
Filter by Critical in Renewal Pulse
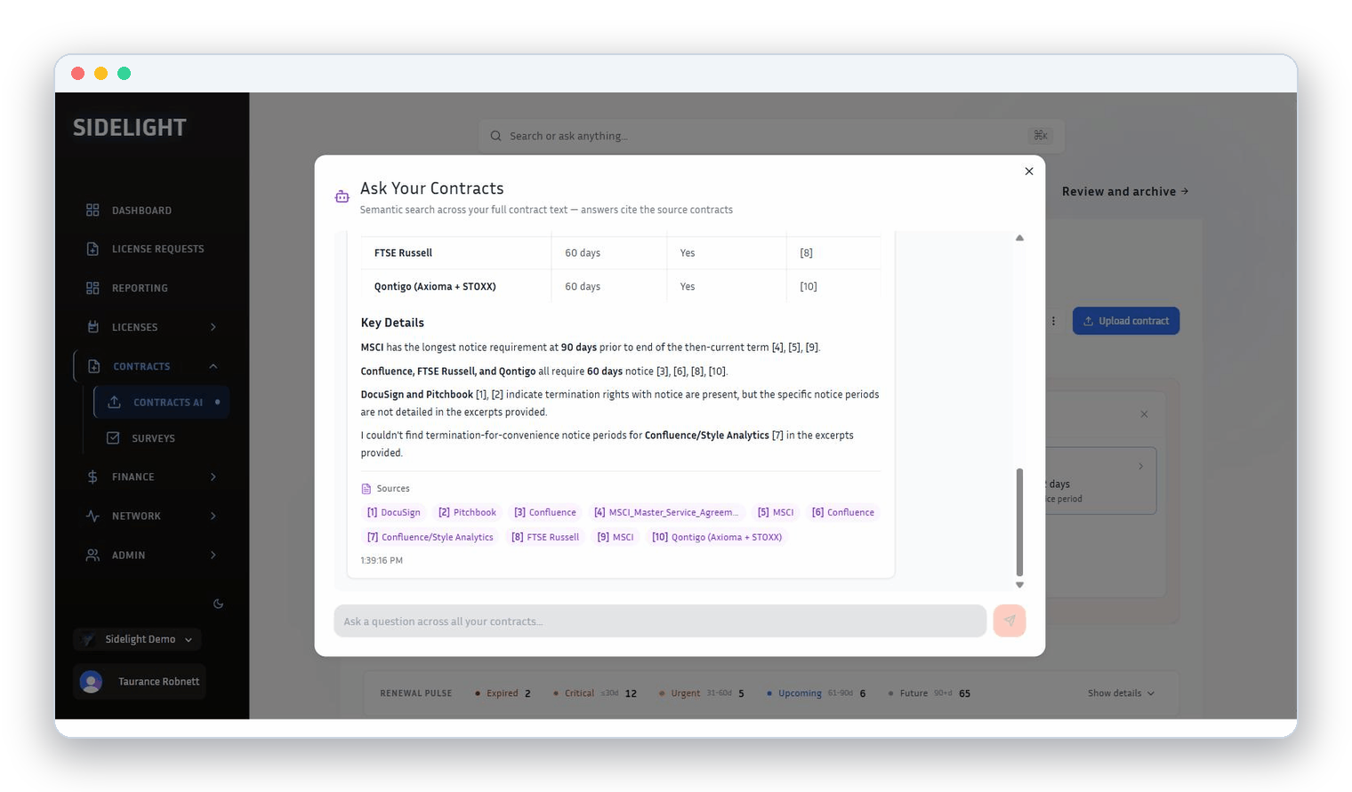[594, 693]
